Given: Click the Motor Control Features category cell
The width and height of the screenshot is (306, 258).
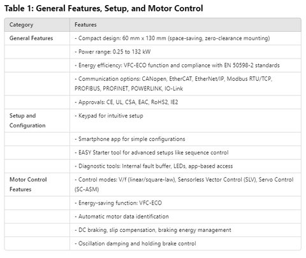Looking at the screenshot, I should [37, 185].
